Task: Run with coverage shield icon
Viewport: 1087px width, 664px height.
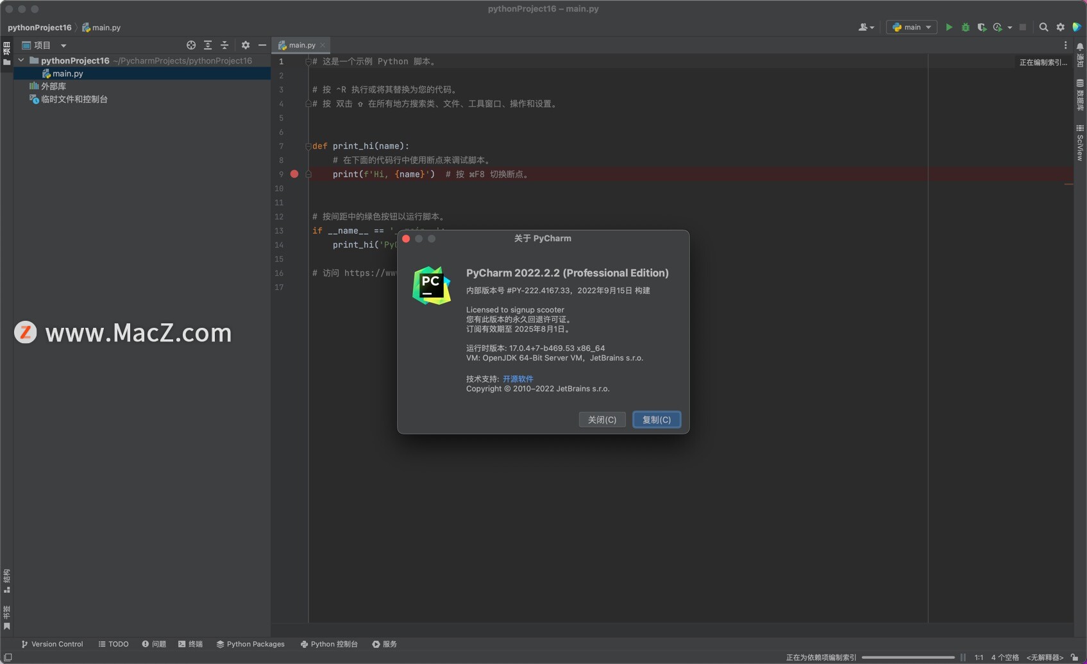Action: (x=981, y=28)
